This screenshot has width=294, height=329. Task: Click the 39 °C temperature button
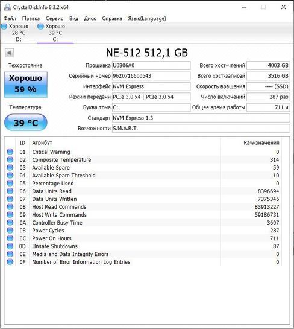pos(26,123)
